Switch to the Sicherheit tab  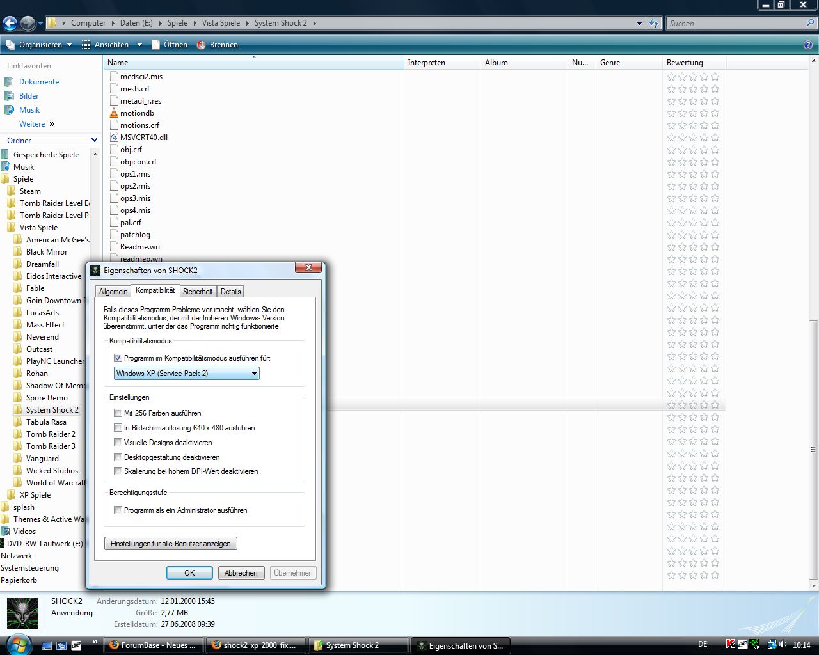click(198, 292)
